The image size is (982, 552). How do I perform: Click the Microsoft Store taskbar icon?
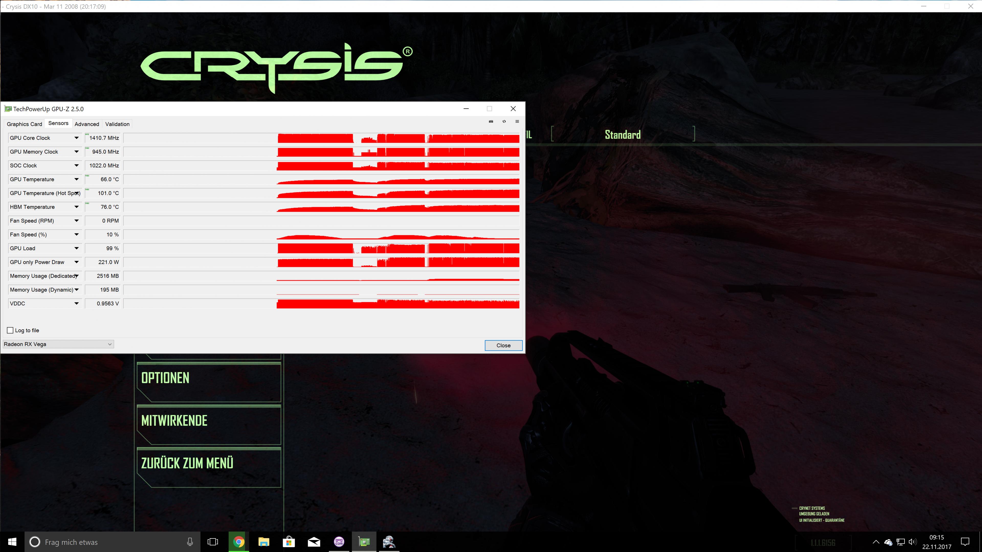point(289,542)
